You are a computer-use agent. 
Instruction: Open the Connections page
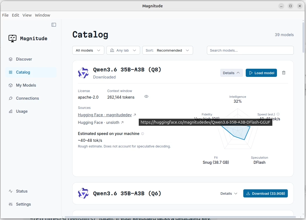[x=31, y=98]
